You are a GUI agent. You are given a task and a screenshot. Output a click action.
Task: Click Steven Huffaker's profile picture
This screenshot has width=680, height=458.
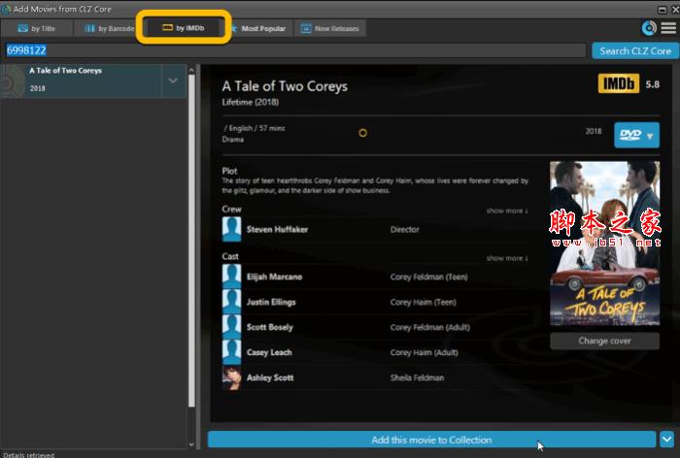232,230
